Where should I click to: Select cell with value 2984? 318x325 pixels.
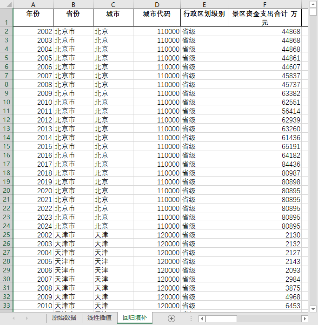point(265,279)
